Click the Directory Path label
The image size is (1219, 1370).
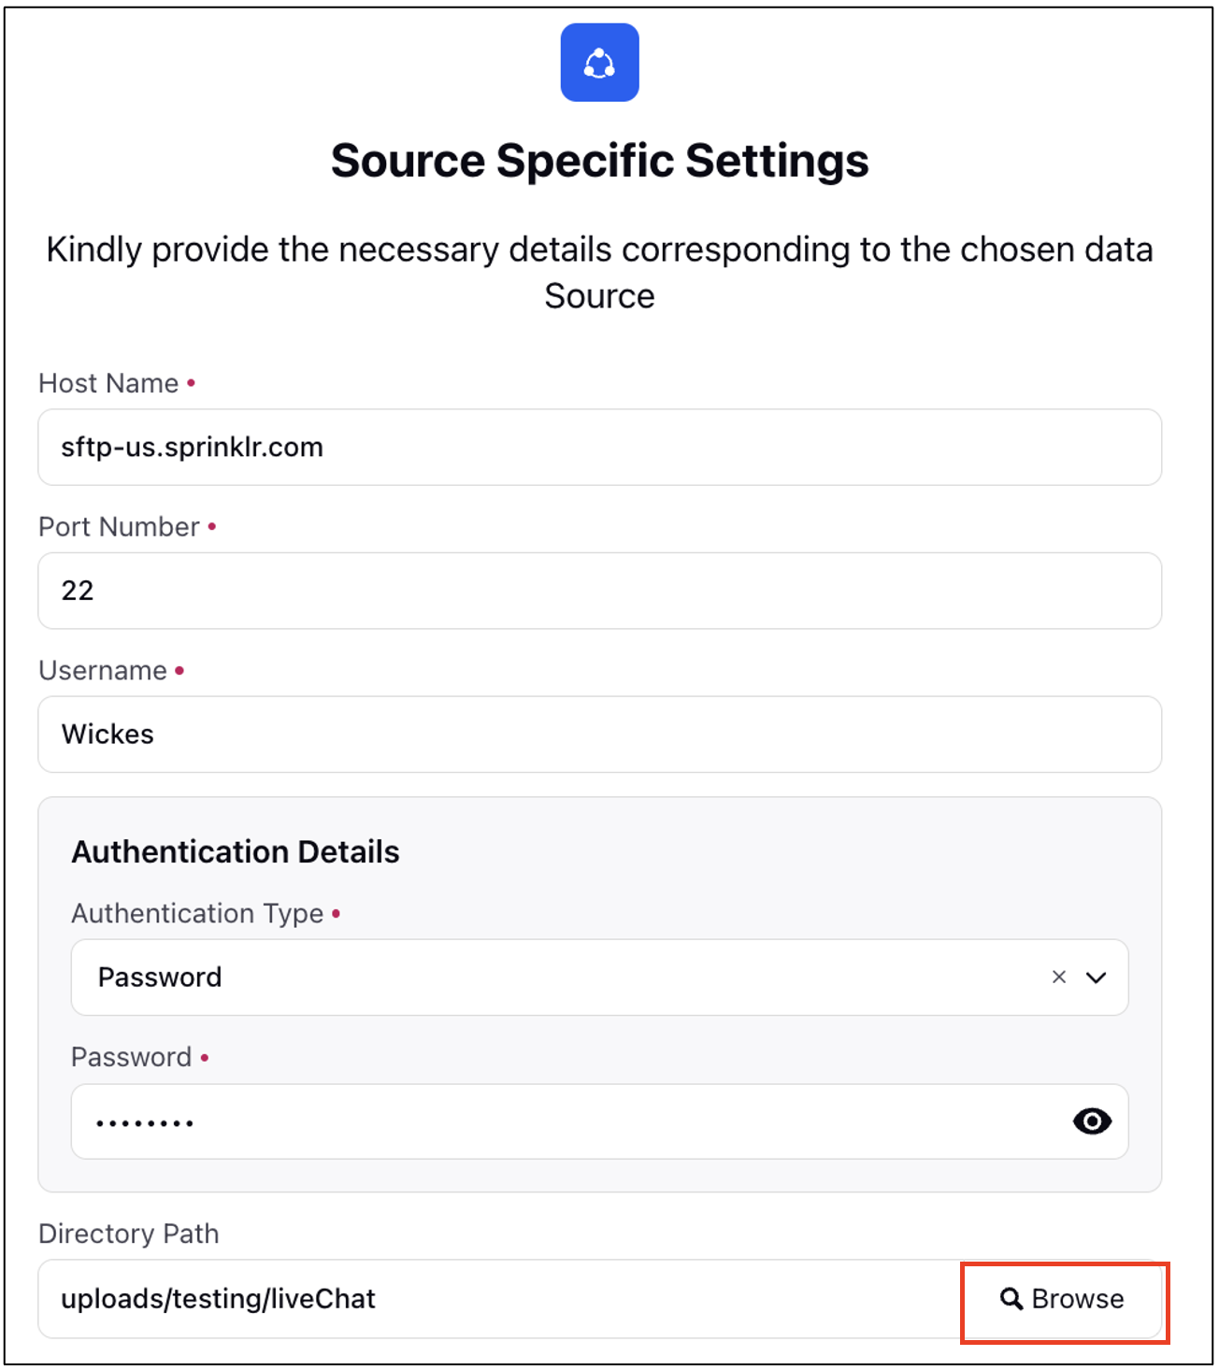[x=129, y=1234]
